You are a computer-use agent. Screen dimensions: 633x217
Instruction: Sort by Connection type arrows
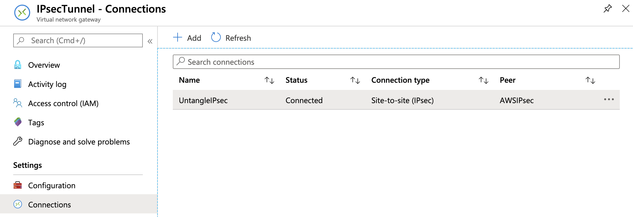tap(484, 80)
